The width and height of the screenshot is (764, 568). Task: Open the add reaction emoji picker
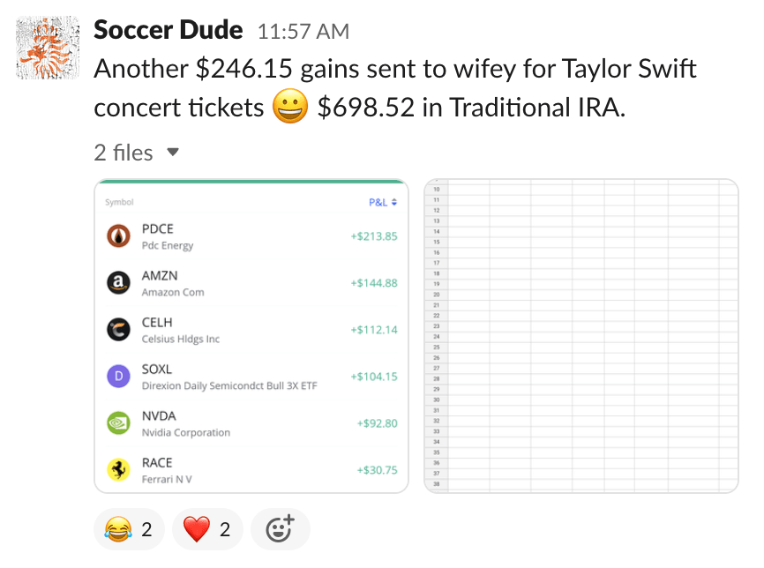280,529
